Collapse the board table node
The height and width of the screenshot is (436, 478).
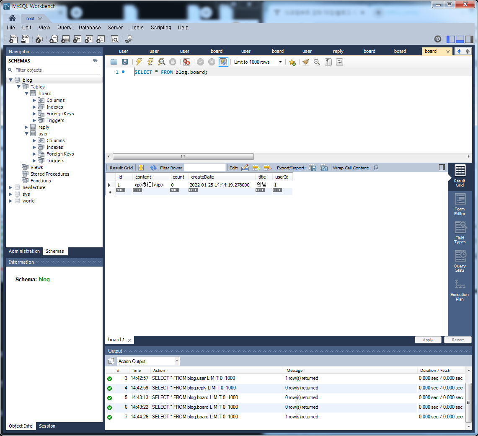pyautogui.click(x=26, y=93)
